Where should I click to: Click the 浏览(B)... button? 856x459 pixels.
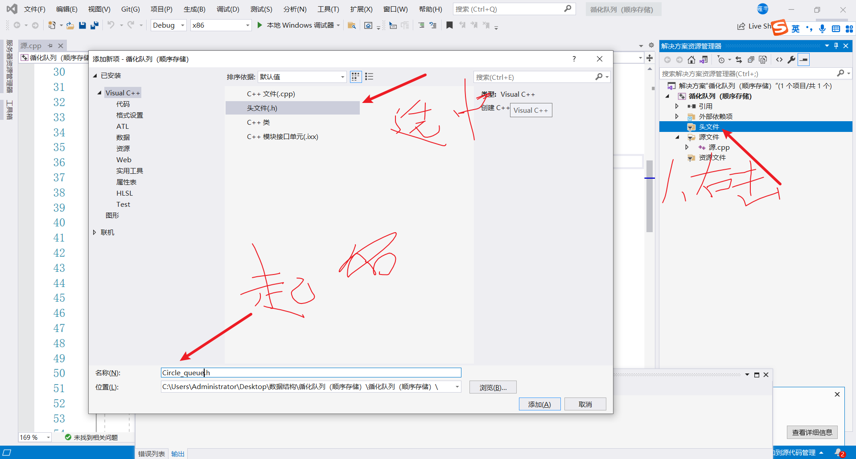493,387
